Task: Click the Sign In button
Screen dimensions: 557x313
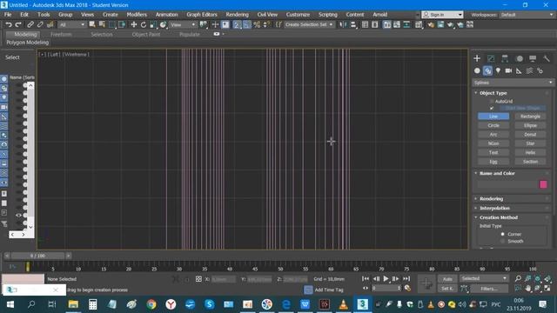Action: [442, 15]
